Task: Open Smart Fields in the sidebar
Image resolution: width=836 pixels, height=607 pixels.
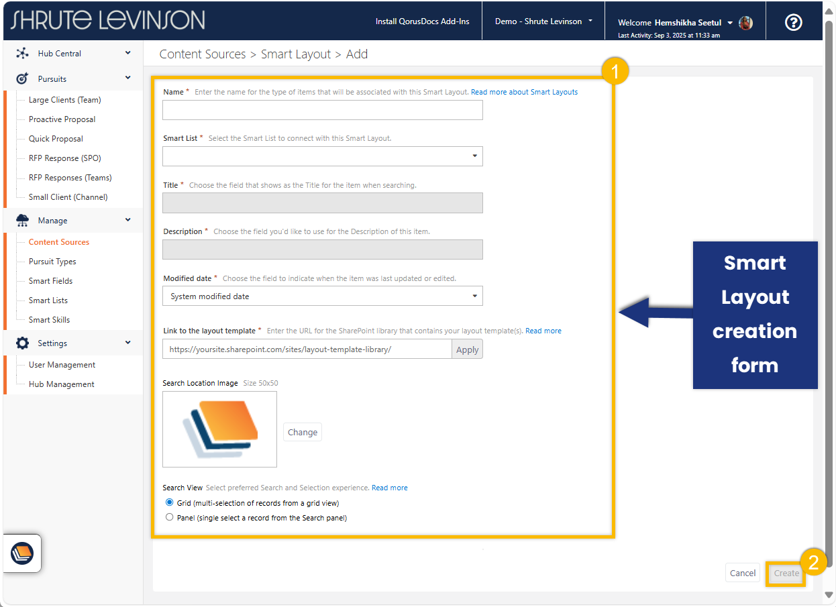Action: [x=50, y=281]
